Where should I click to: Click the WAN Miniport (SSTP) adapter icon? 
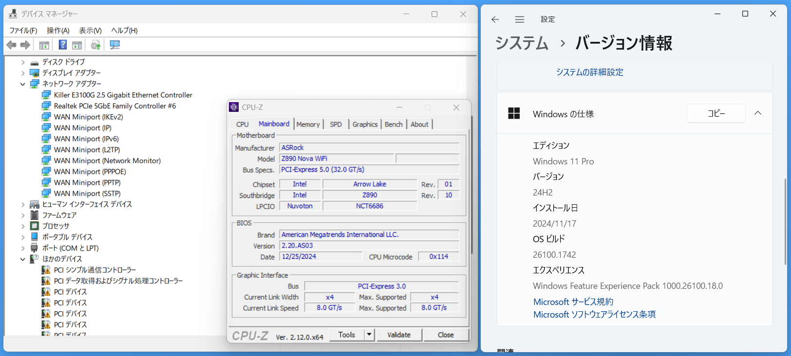point(46,193)
